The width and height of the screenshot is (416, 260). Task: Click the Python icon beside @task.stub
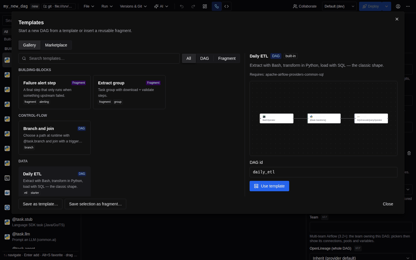[x=7, y=222]
